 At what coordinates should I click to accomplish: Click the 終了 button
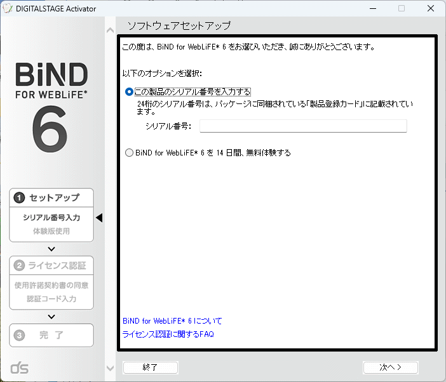point(151,367)
